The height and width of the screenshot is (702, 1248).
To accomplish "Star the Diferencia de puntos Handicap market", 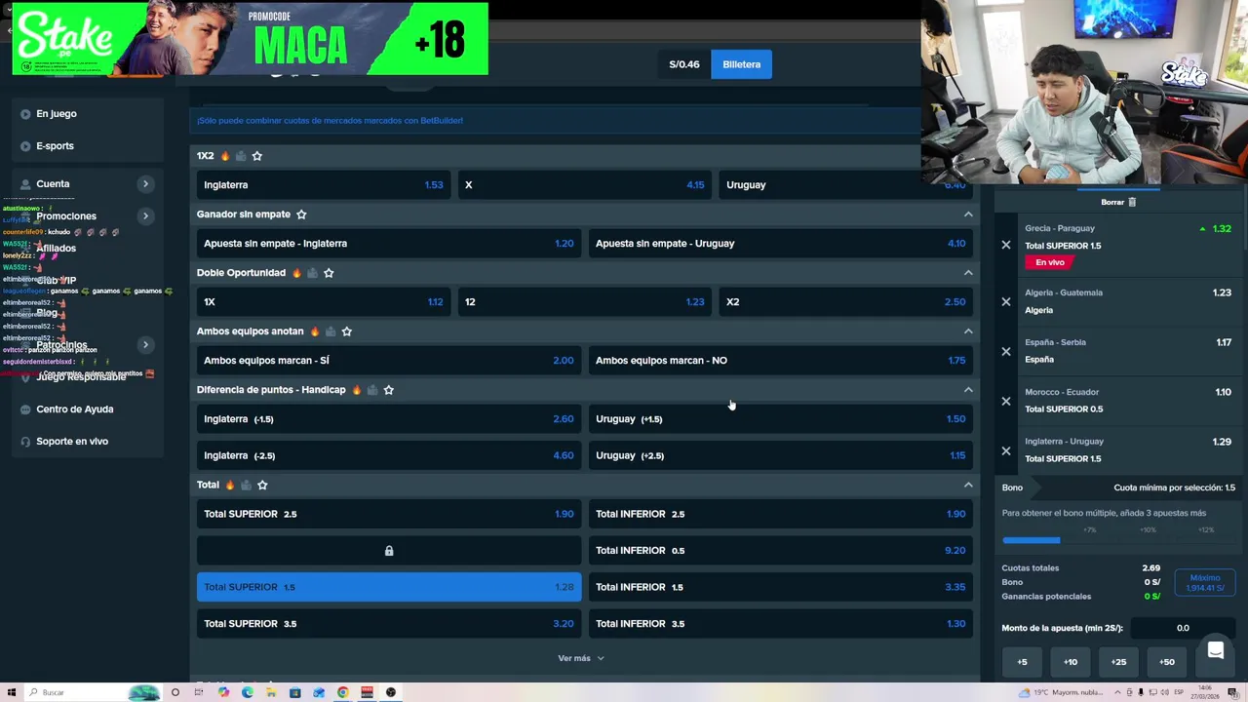I will tap(389, 390).
